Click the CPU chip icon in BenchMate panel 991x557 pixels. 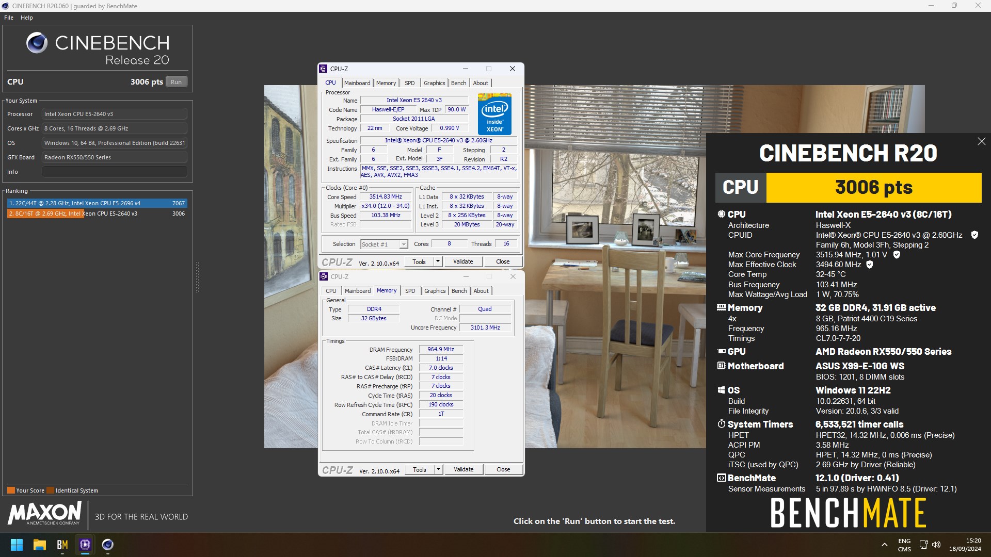pyautogui.click(x=721, y=214)
